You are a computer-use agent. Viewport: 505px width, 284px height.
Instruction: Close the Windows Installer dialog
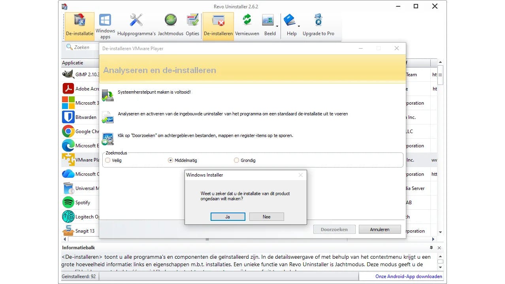300,175
